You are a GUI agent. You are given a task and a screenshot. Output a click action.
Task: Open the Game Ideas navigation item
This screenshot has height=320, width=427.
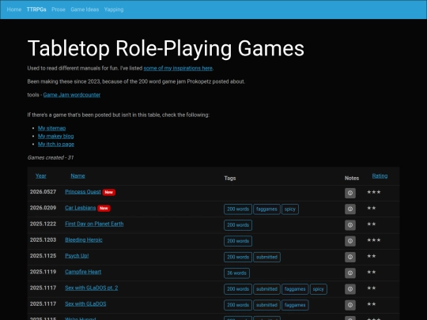[85, 9]
